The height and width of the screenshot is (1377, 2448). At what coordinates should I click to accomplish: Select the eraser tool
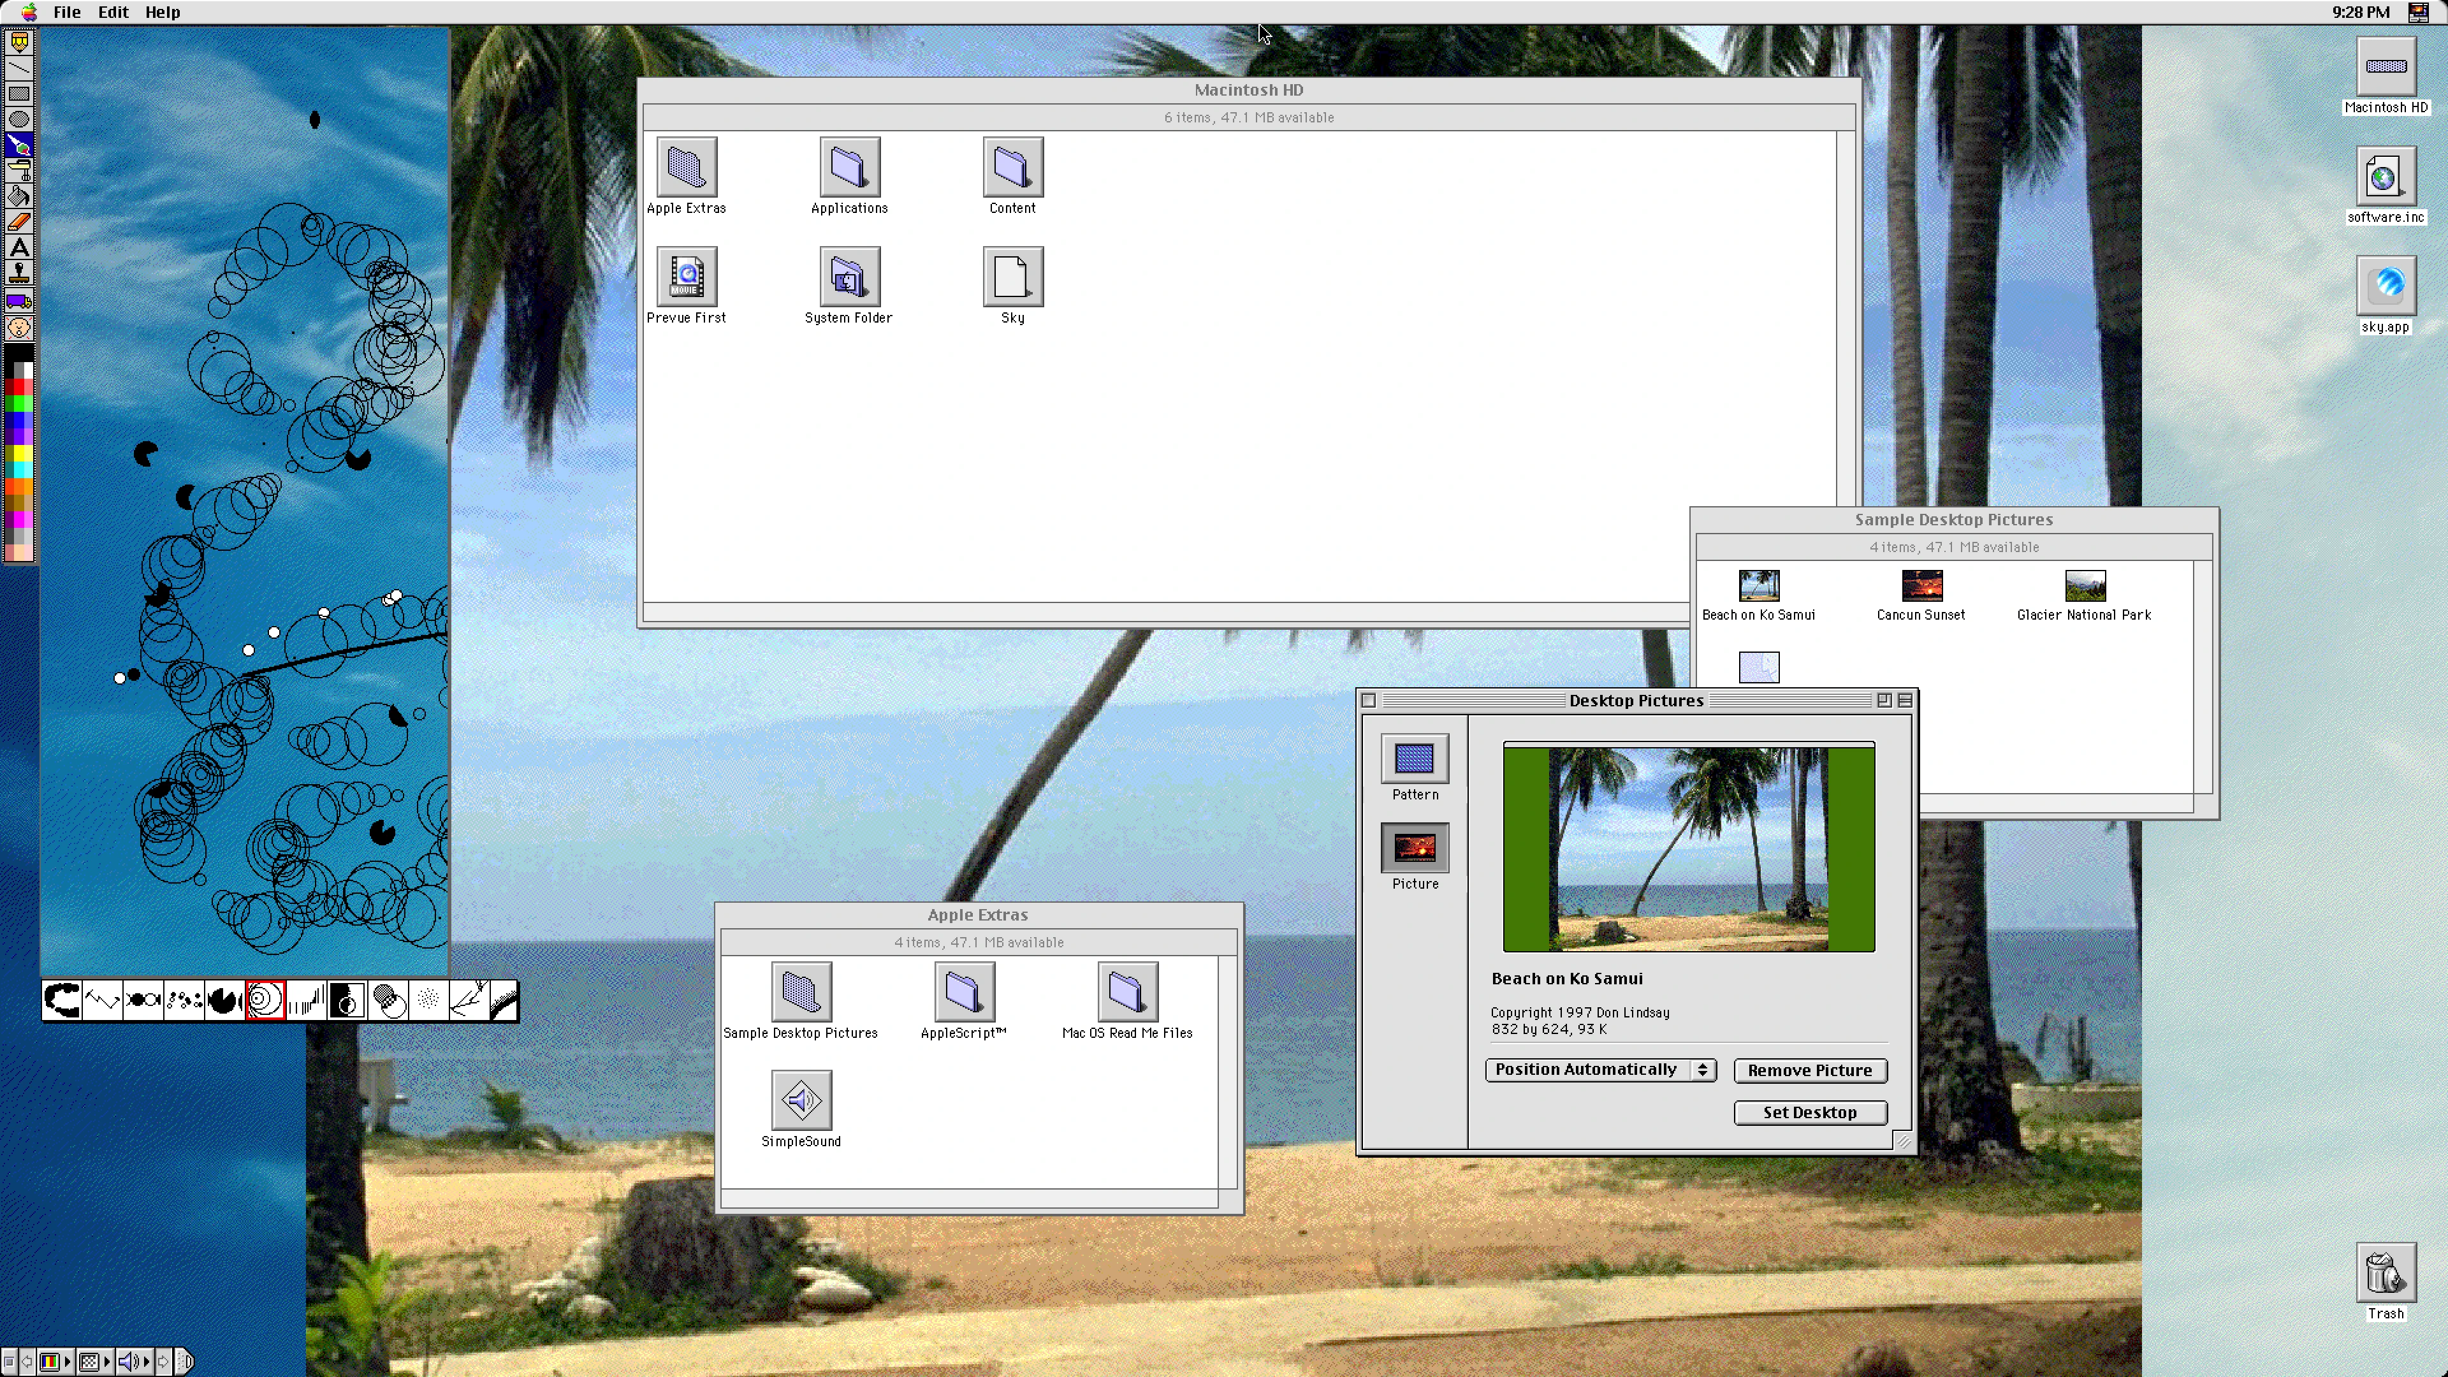click(19, 221)
